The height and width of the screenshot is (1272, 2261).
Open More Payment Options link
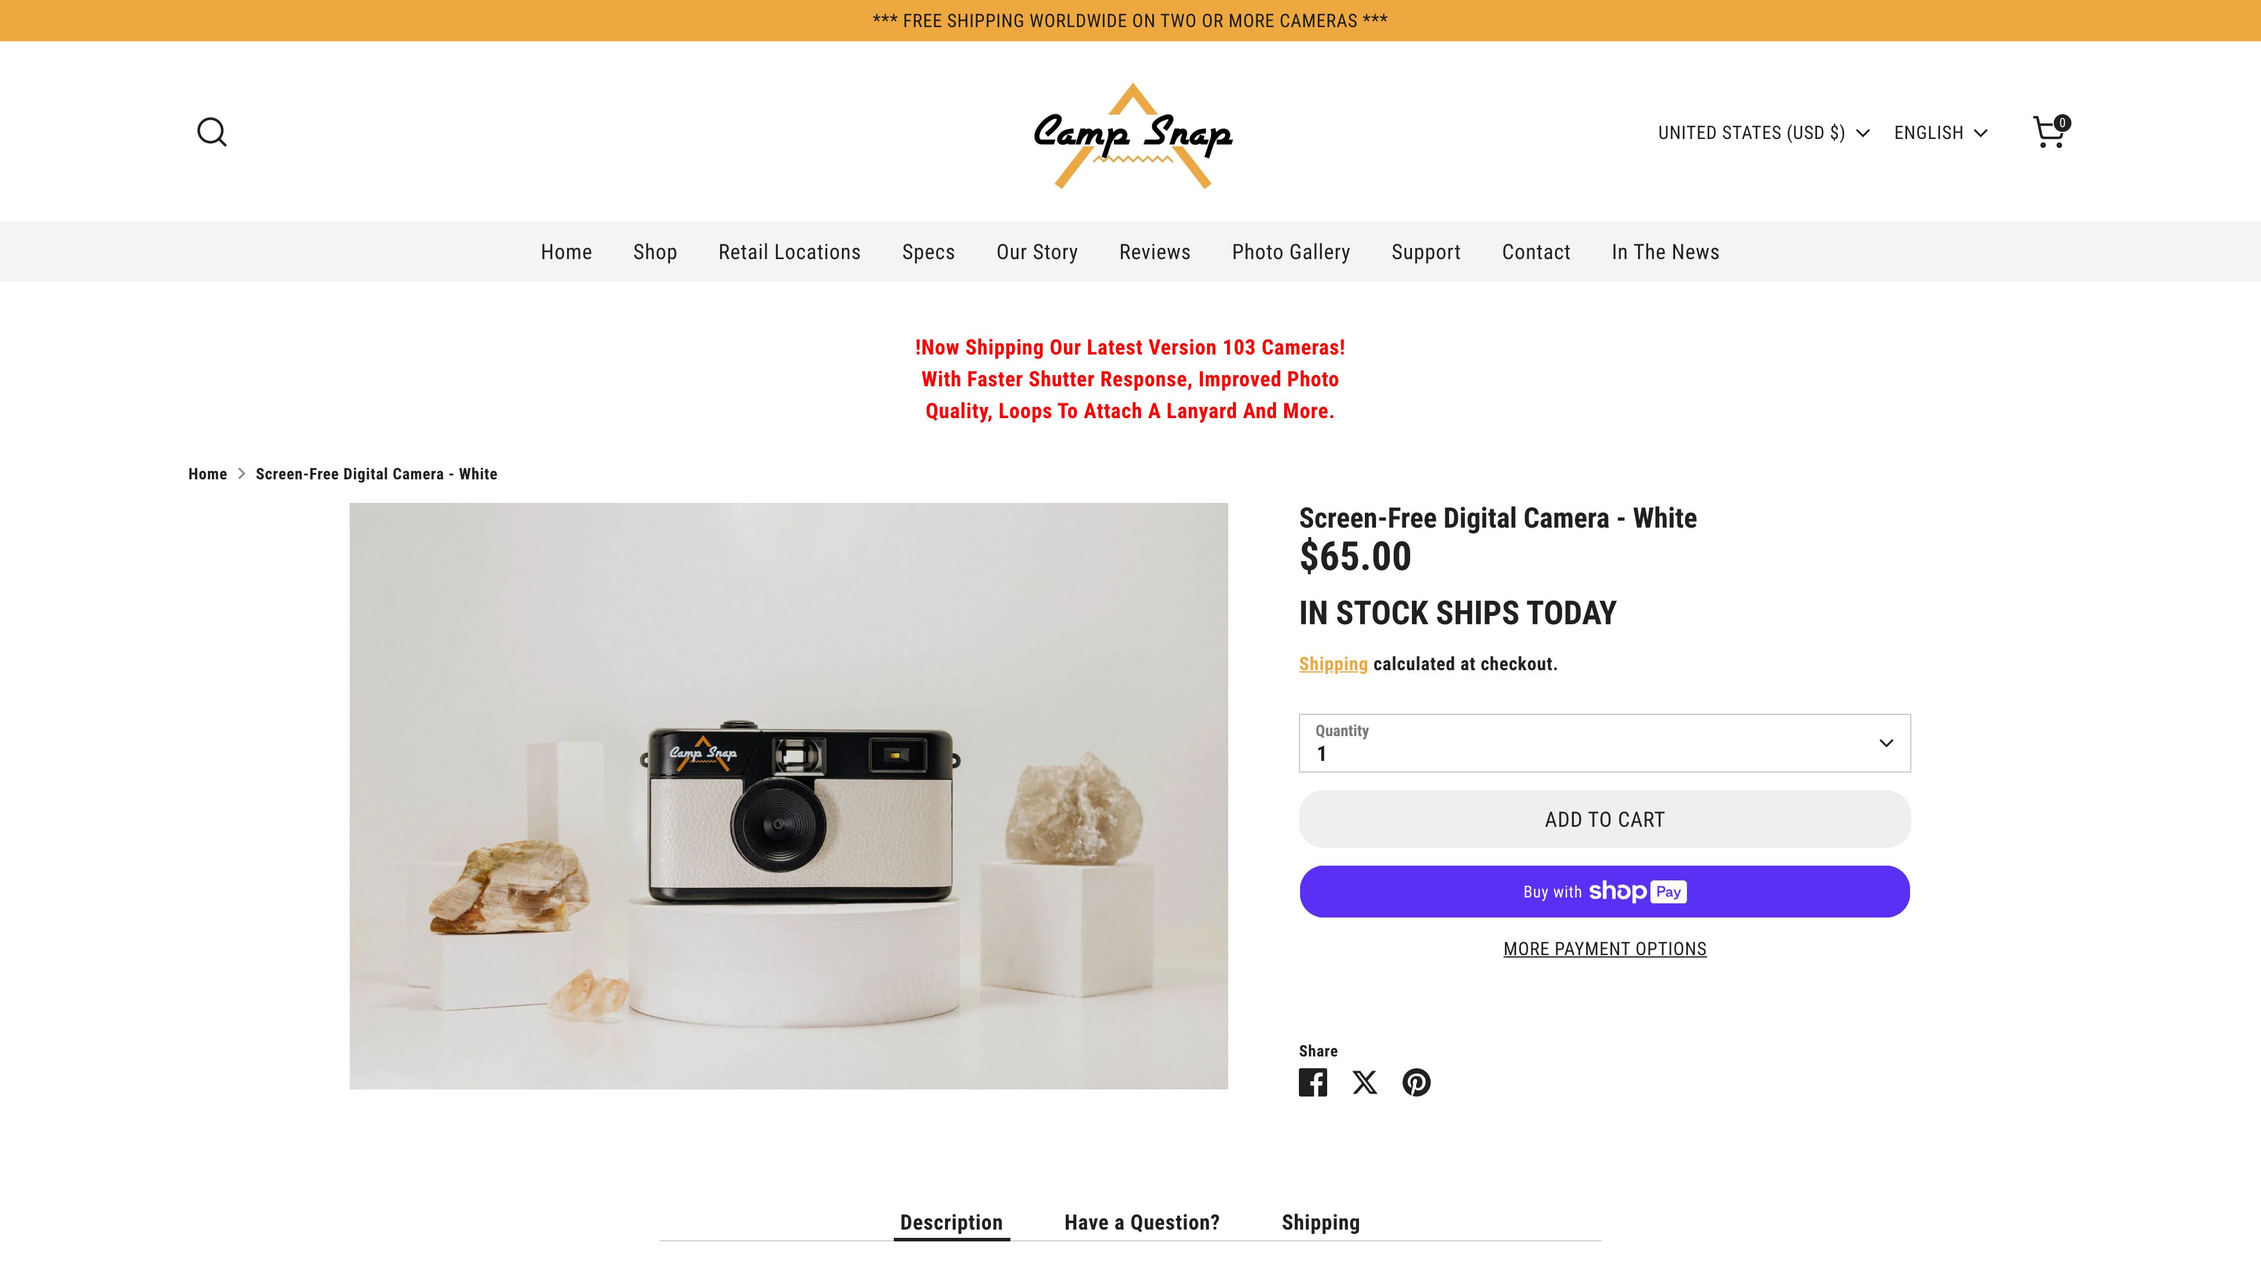coord(1604,948)
